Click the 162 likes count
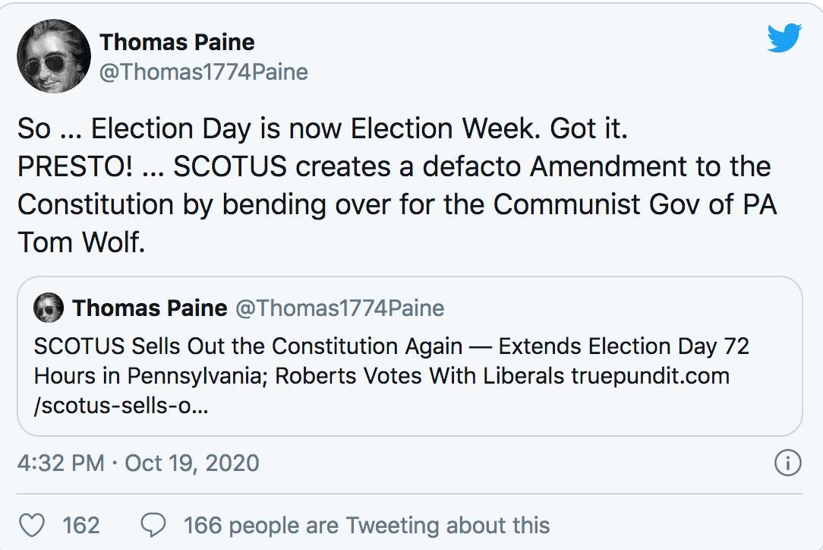Screen dimensions: 823x550 (80, 526)
